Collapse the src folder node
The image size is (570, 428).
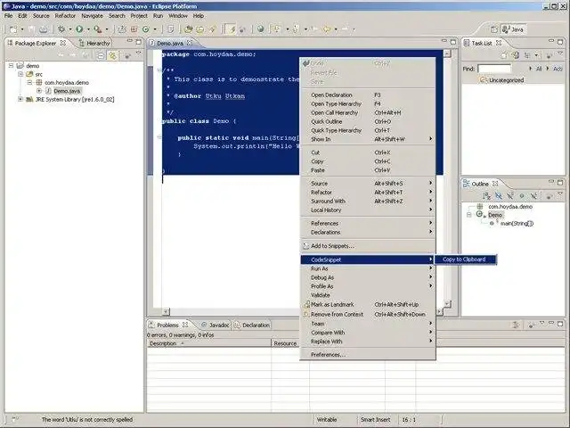point(20,74)
